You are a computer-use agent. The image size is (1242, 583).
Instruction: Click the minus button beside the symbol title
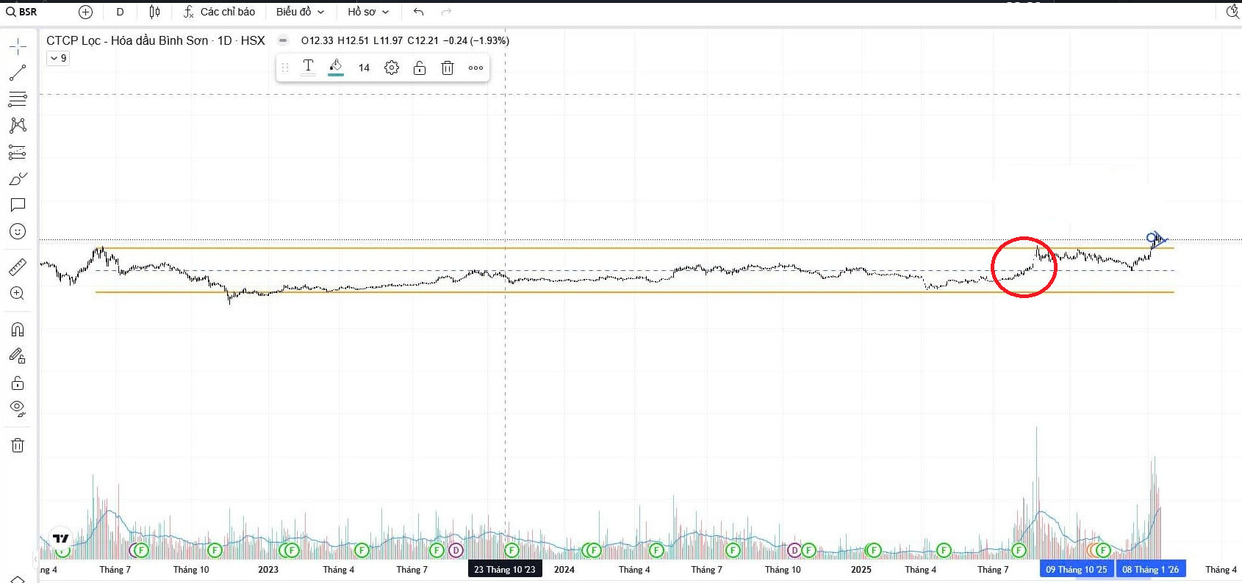tap(283, 40)
